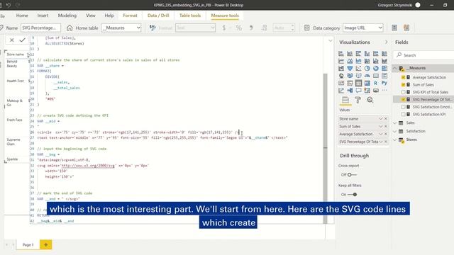Viewport: 454px width, 255px height.
Task: Apply currency format icon
Action: pyautogui.click(x=224, y=28)
